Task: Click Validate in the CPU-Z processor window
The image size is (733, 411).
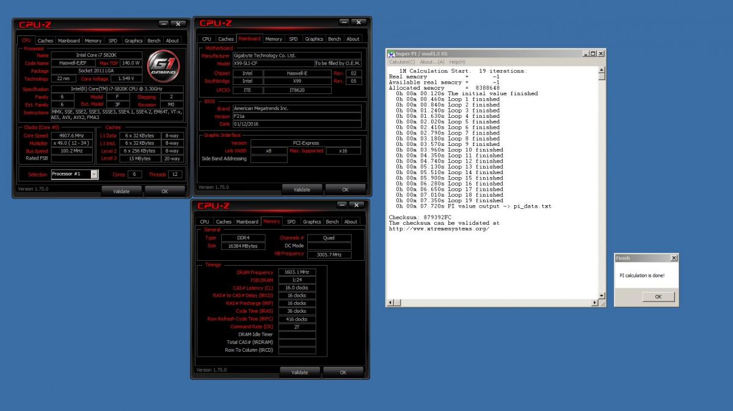Action: click(122, 191)
